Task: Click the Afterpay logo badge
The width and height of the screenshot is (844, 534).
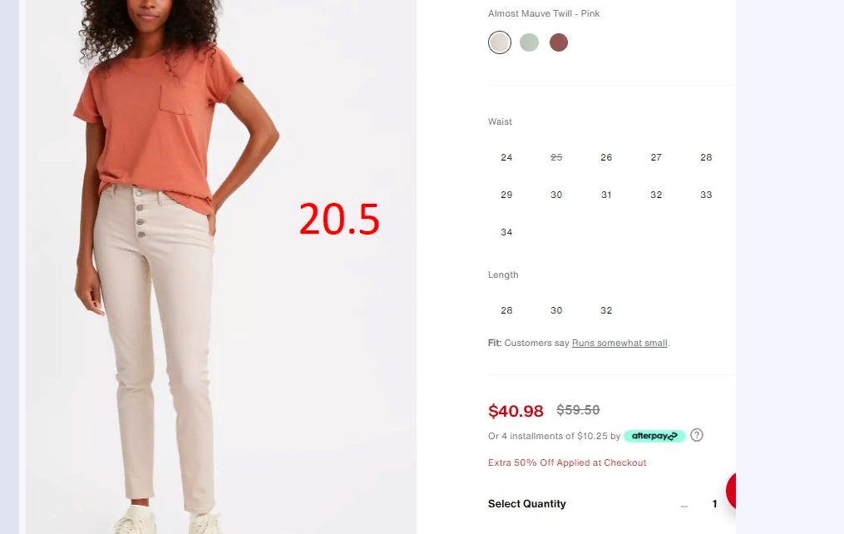Action: (654, 436)
